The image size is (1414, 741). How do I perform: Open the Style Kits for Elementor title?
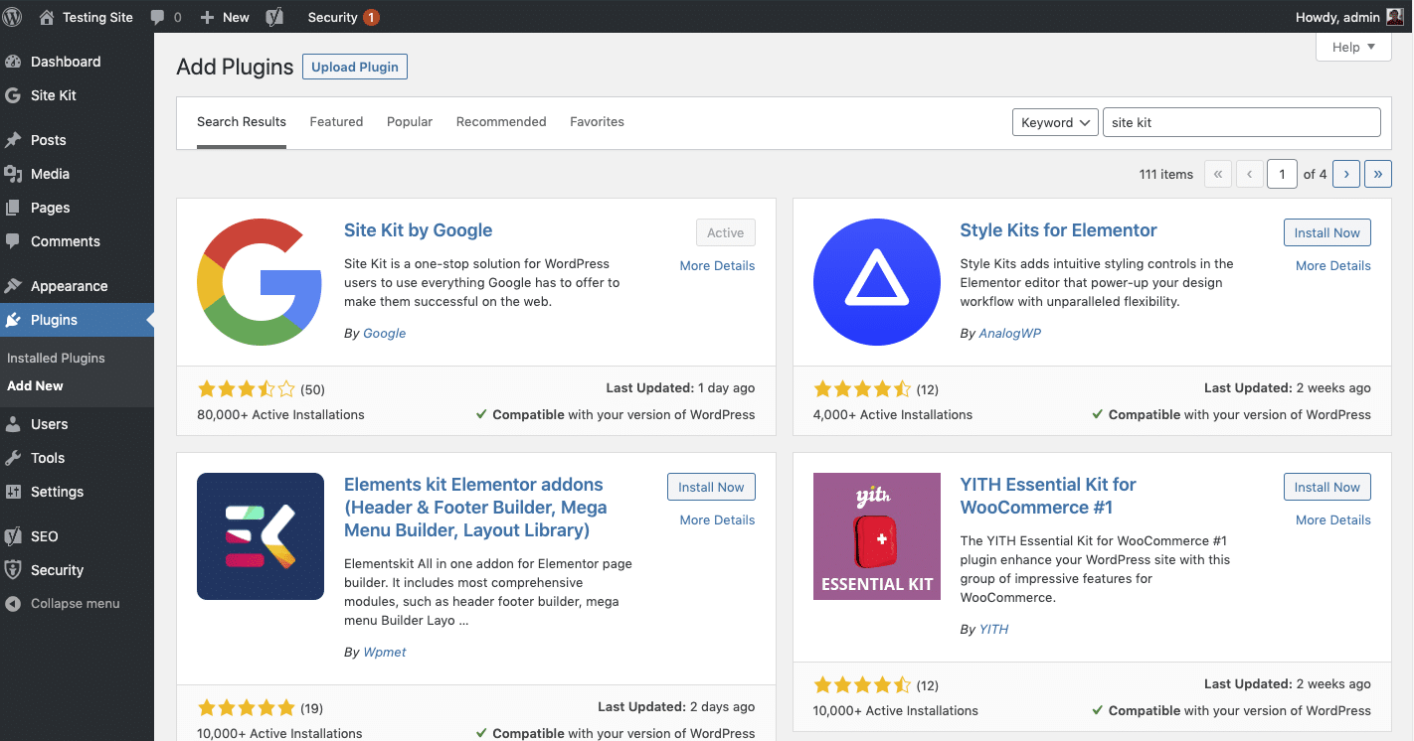(x=1058, y=230)
